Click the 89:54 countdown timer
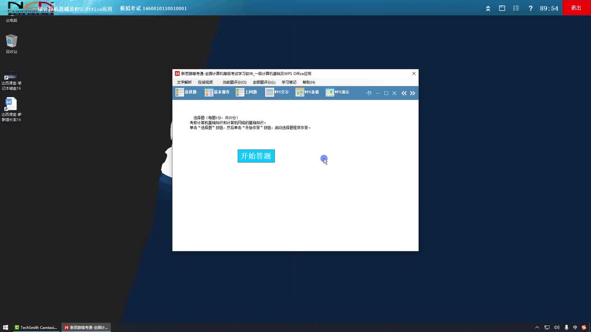The height and width of the screenshot is (332, 591). point(549,8)
